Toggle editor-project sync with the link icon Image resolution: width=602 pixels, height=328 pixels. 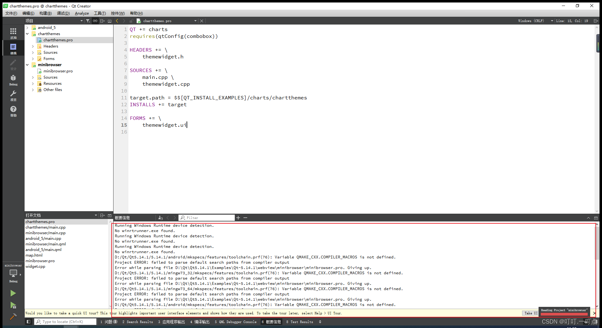[x=95, y=20]
